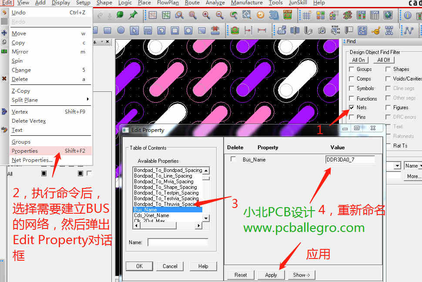The image size is (422, 282).
Task: Click the Flip Design toolbar icon
Action: point(287,15)
